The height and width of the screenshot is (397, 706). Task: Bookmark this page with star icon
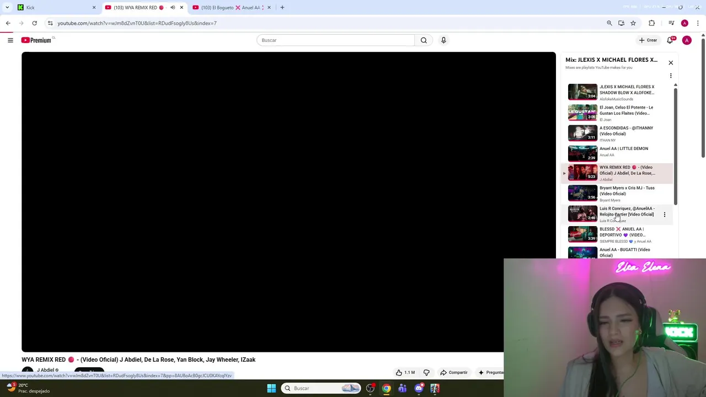pos(633,23)
